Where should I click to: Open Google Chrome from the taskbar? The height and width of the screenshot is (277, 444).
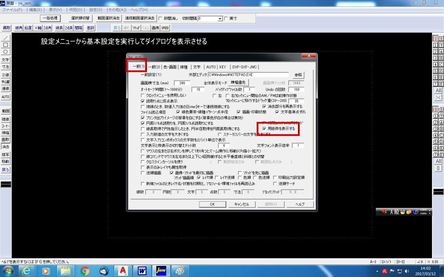coord(84,271)
